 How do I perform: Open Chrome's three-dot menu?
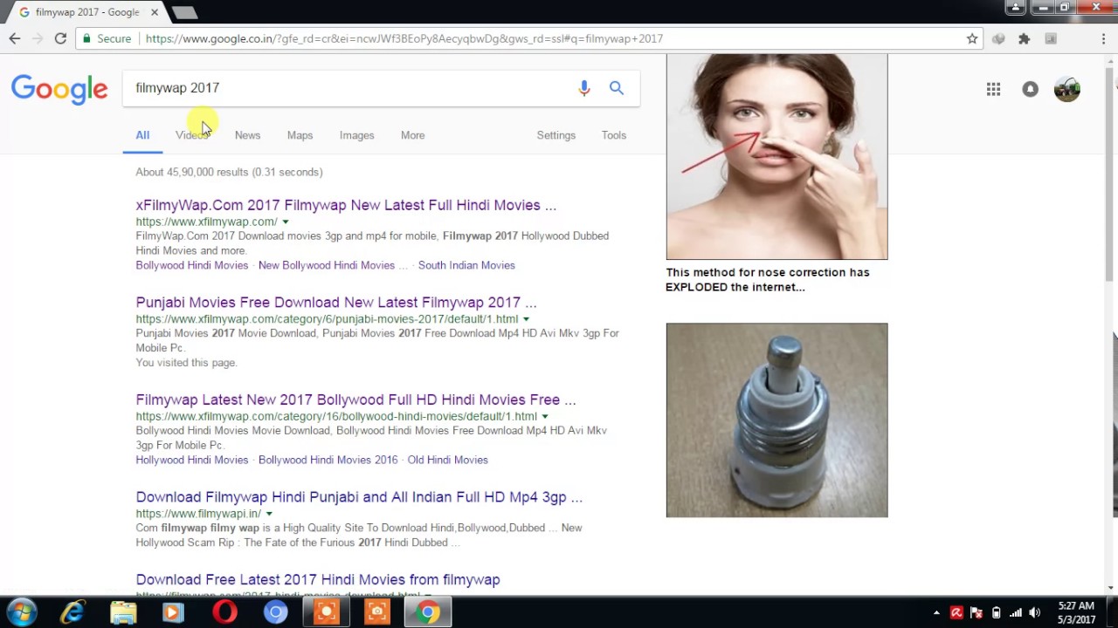(1104, 38)
